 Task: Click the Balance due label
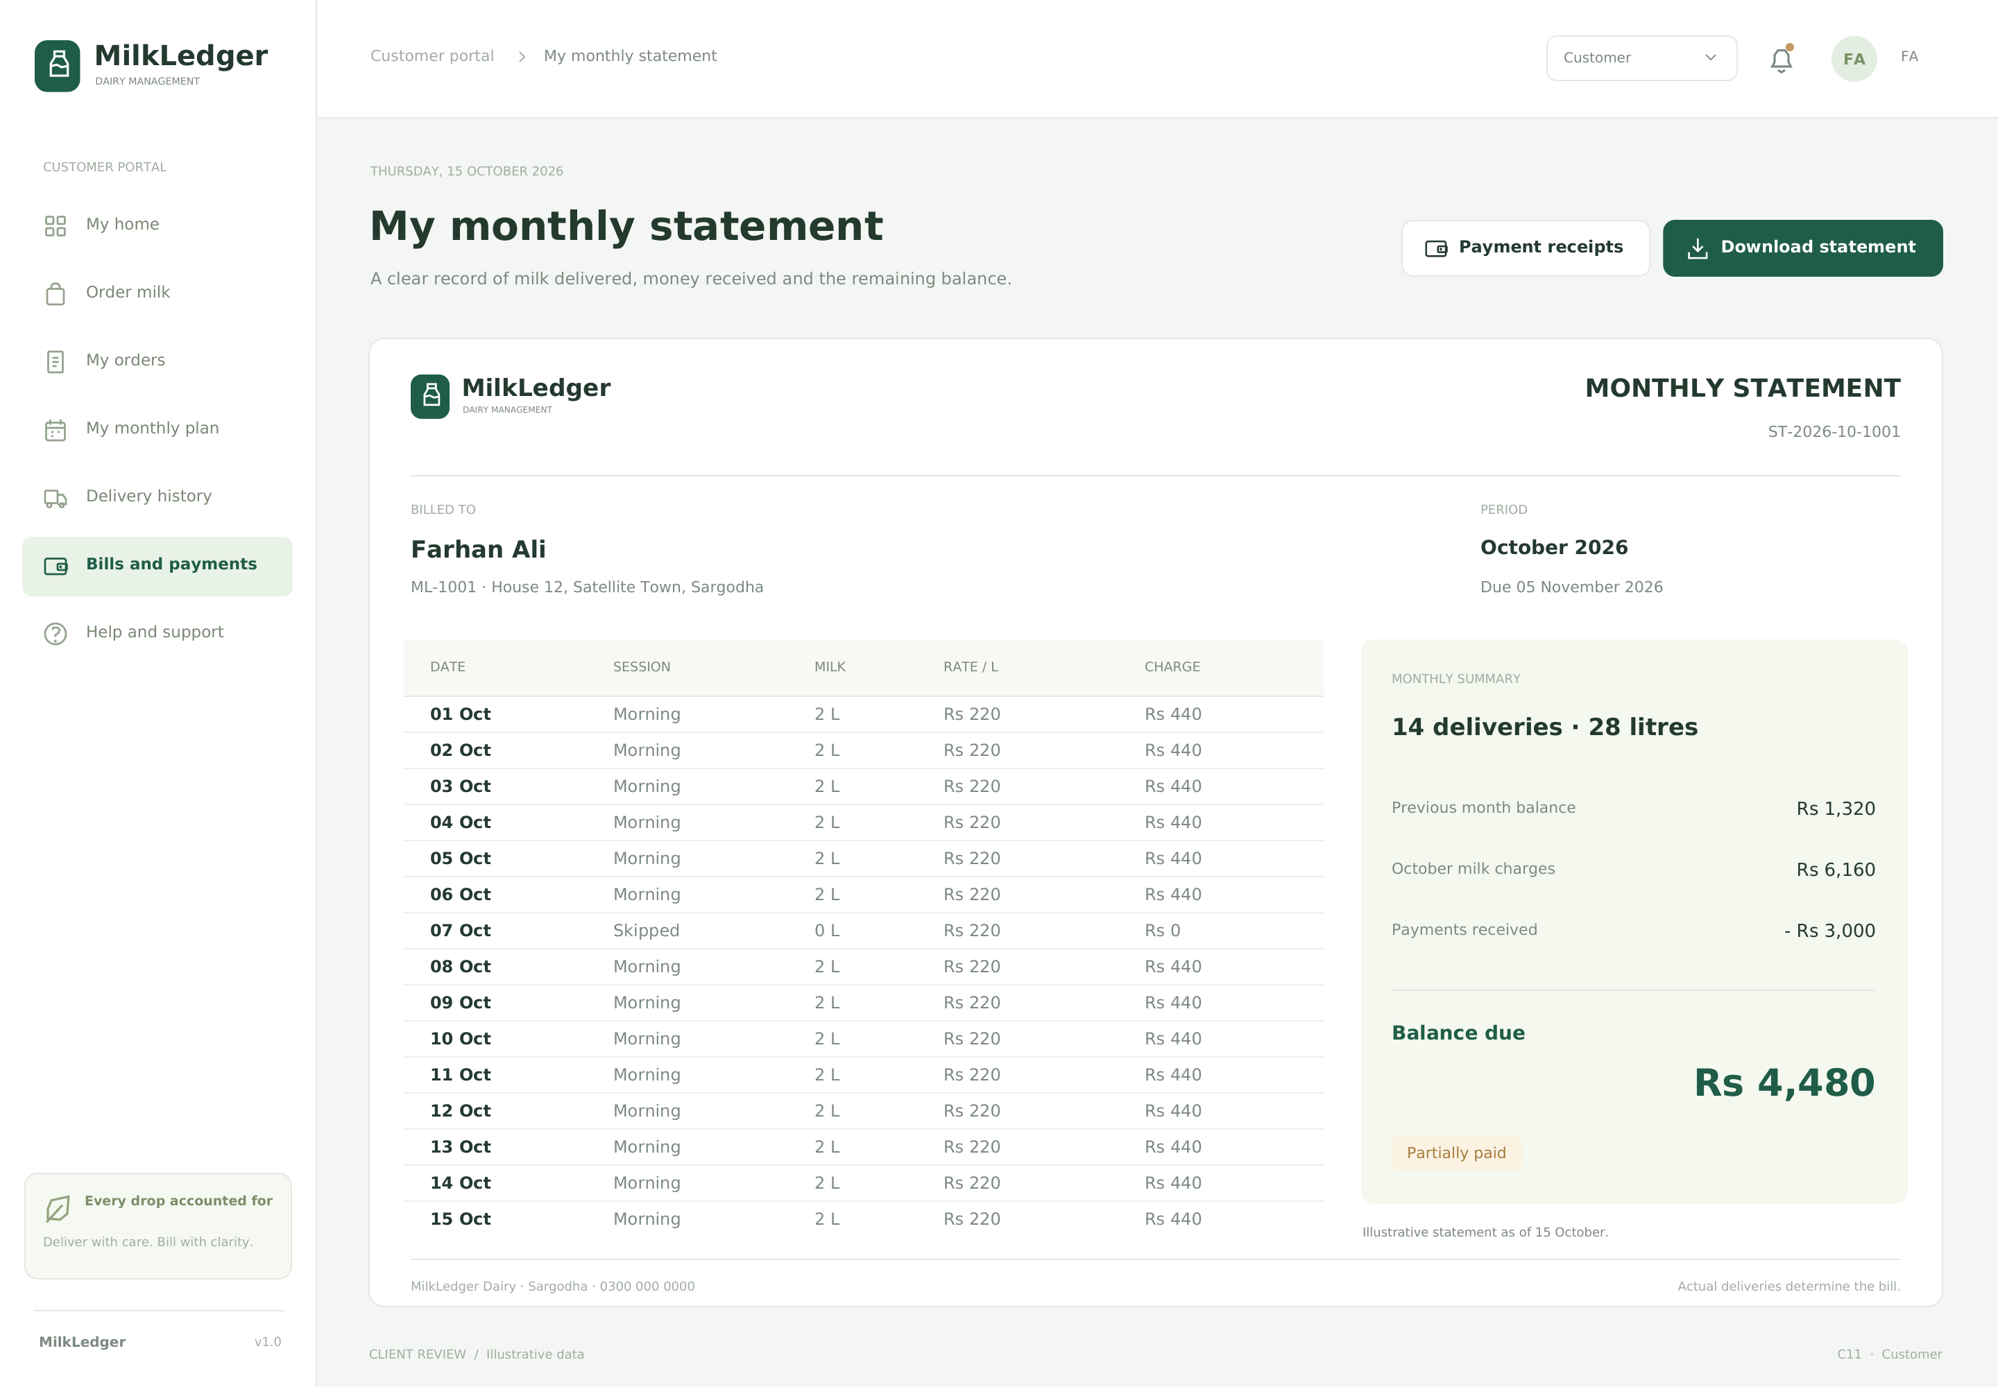click(x=1458, y=1033)
